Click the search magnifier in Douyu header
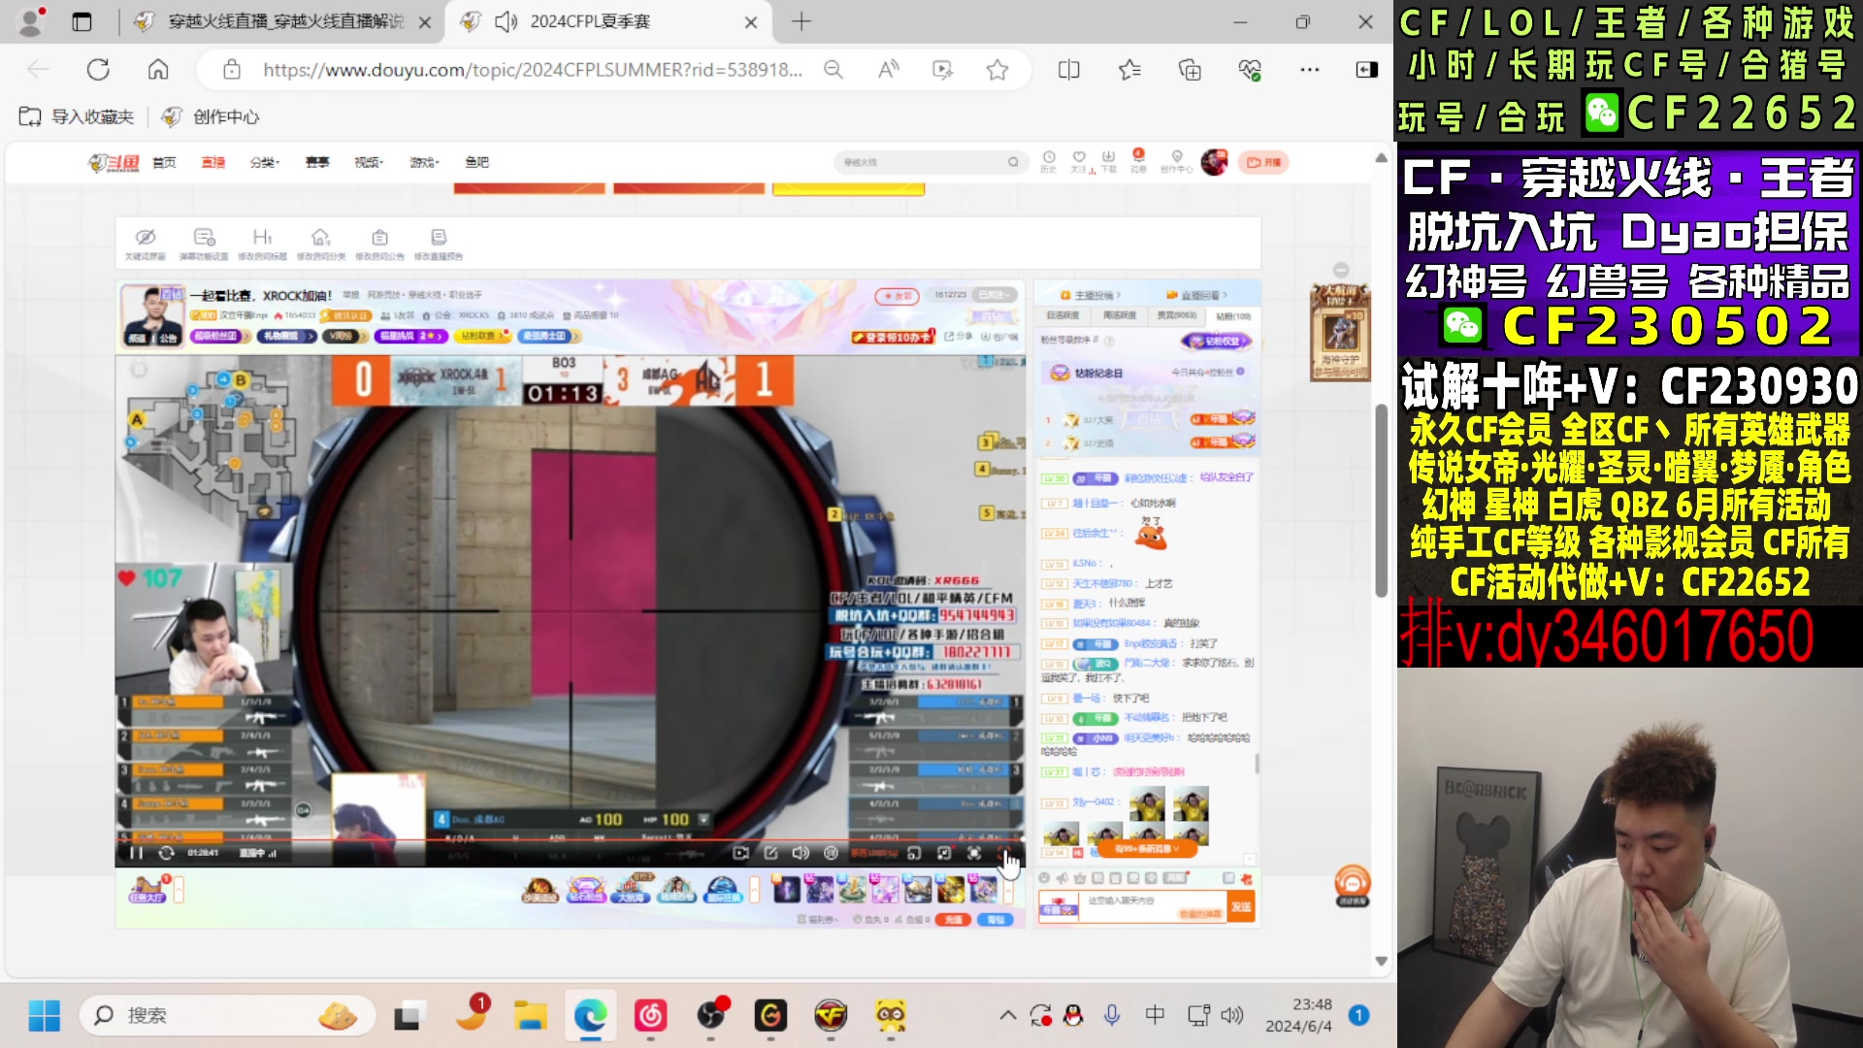This screenshot has height=1048, width=1863. (1013, 162)
